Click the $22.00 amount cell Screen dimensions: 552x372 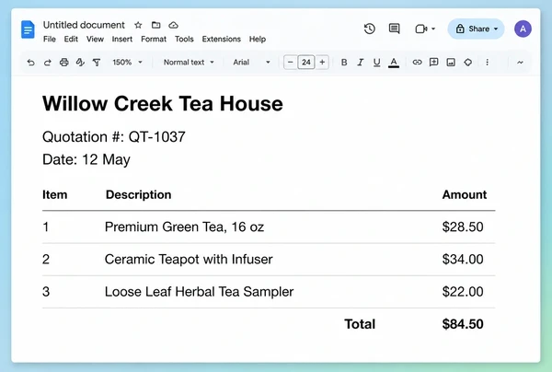pyautogui.click(x=463, y=292)
